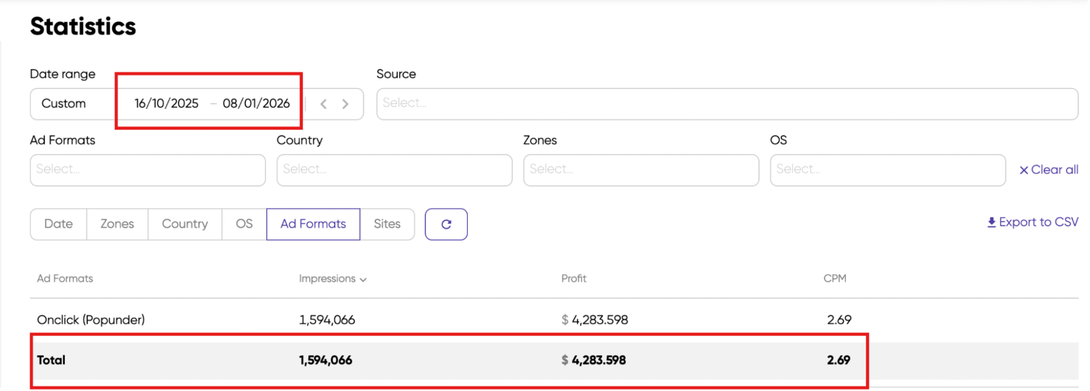Expand the Ad Formats filter dropdown
The height and width of the screenshot is (391, 1090).
(x=147, y=170)
